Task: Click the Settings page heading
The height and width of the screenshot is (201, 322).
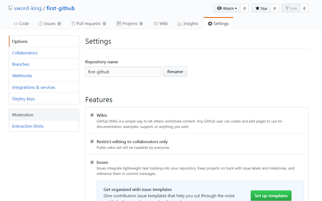Action: click(x=98, y=41)
